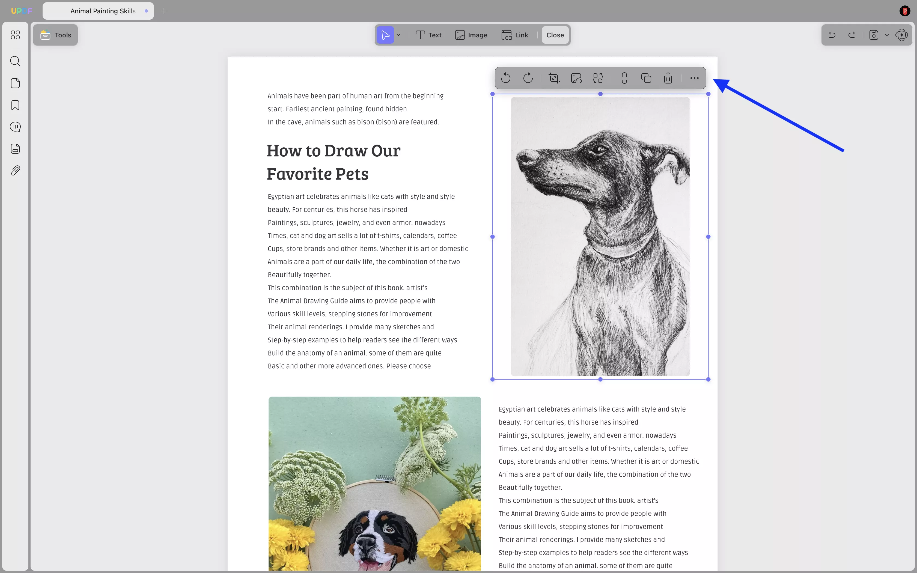Choose the Text editing tool
Image resolution: width=917 pixels, height=573 pixels.
[428, 35]
